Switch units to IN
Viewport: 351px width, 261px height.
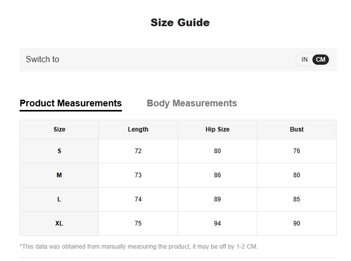(x=304, y=60)
